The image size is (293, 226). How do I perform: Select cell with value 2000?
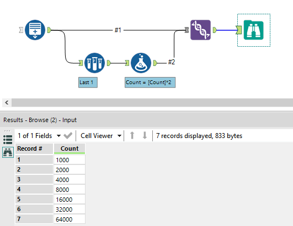[x=70, y=169]
